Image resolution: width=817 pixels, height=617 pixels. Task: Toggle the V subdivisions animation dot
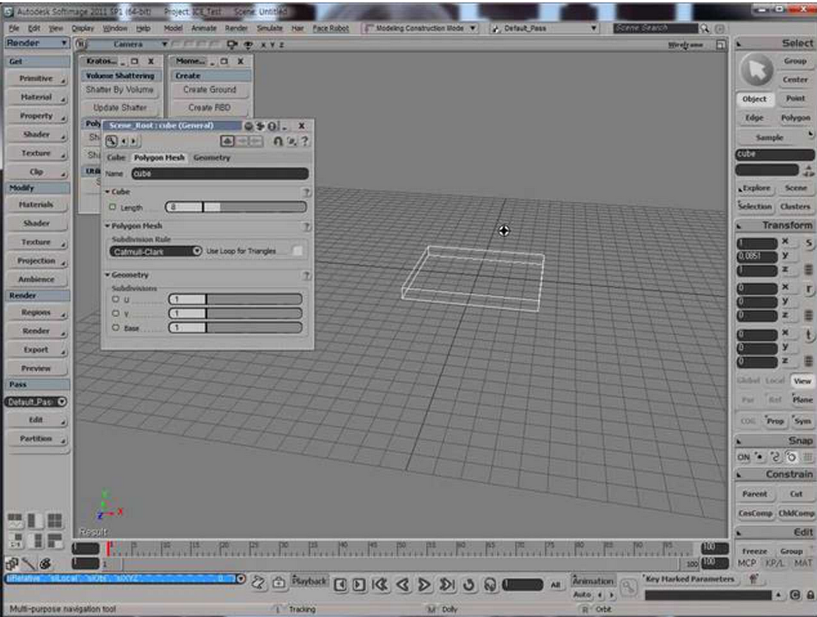[x=116, y=313]
